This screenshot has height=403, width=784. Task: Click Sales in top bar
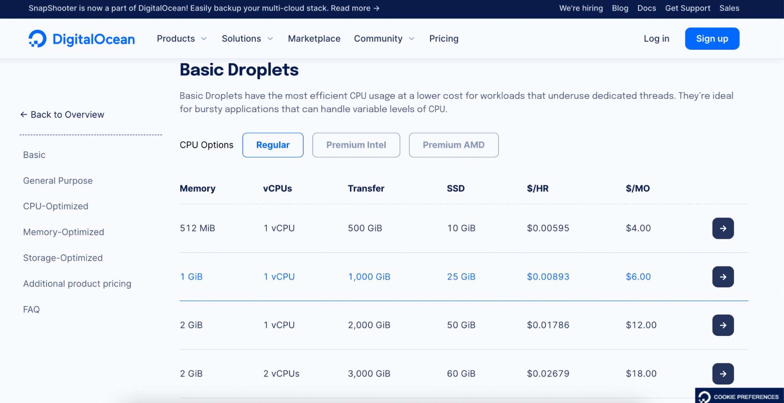729,8
